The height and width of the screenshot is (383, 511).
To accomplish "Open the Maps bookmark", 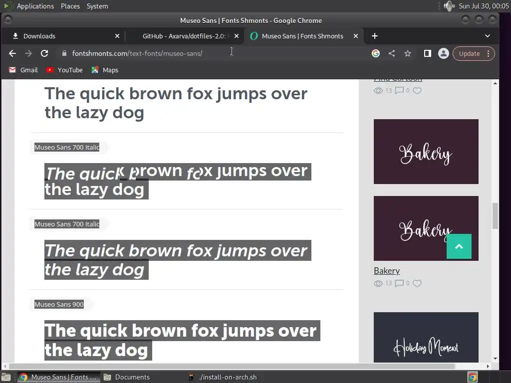I will pos(105,70).
